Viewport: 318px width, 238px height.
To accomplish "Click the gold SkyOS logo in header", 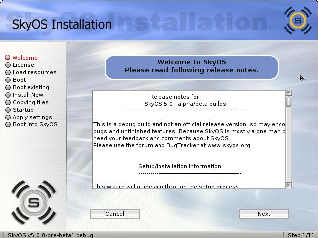I will coord(298,20).
